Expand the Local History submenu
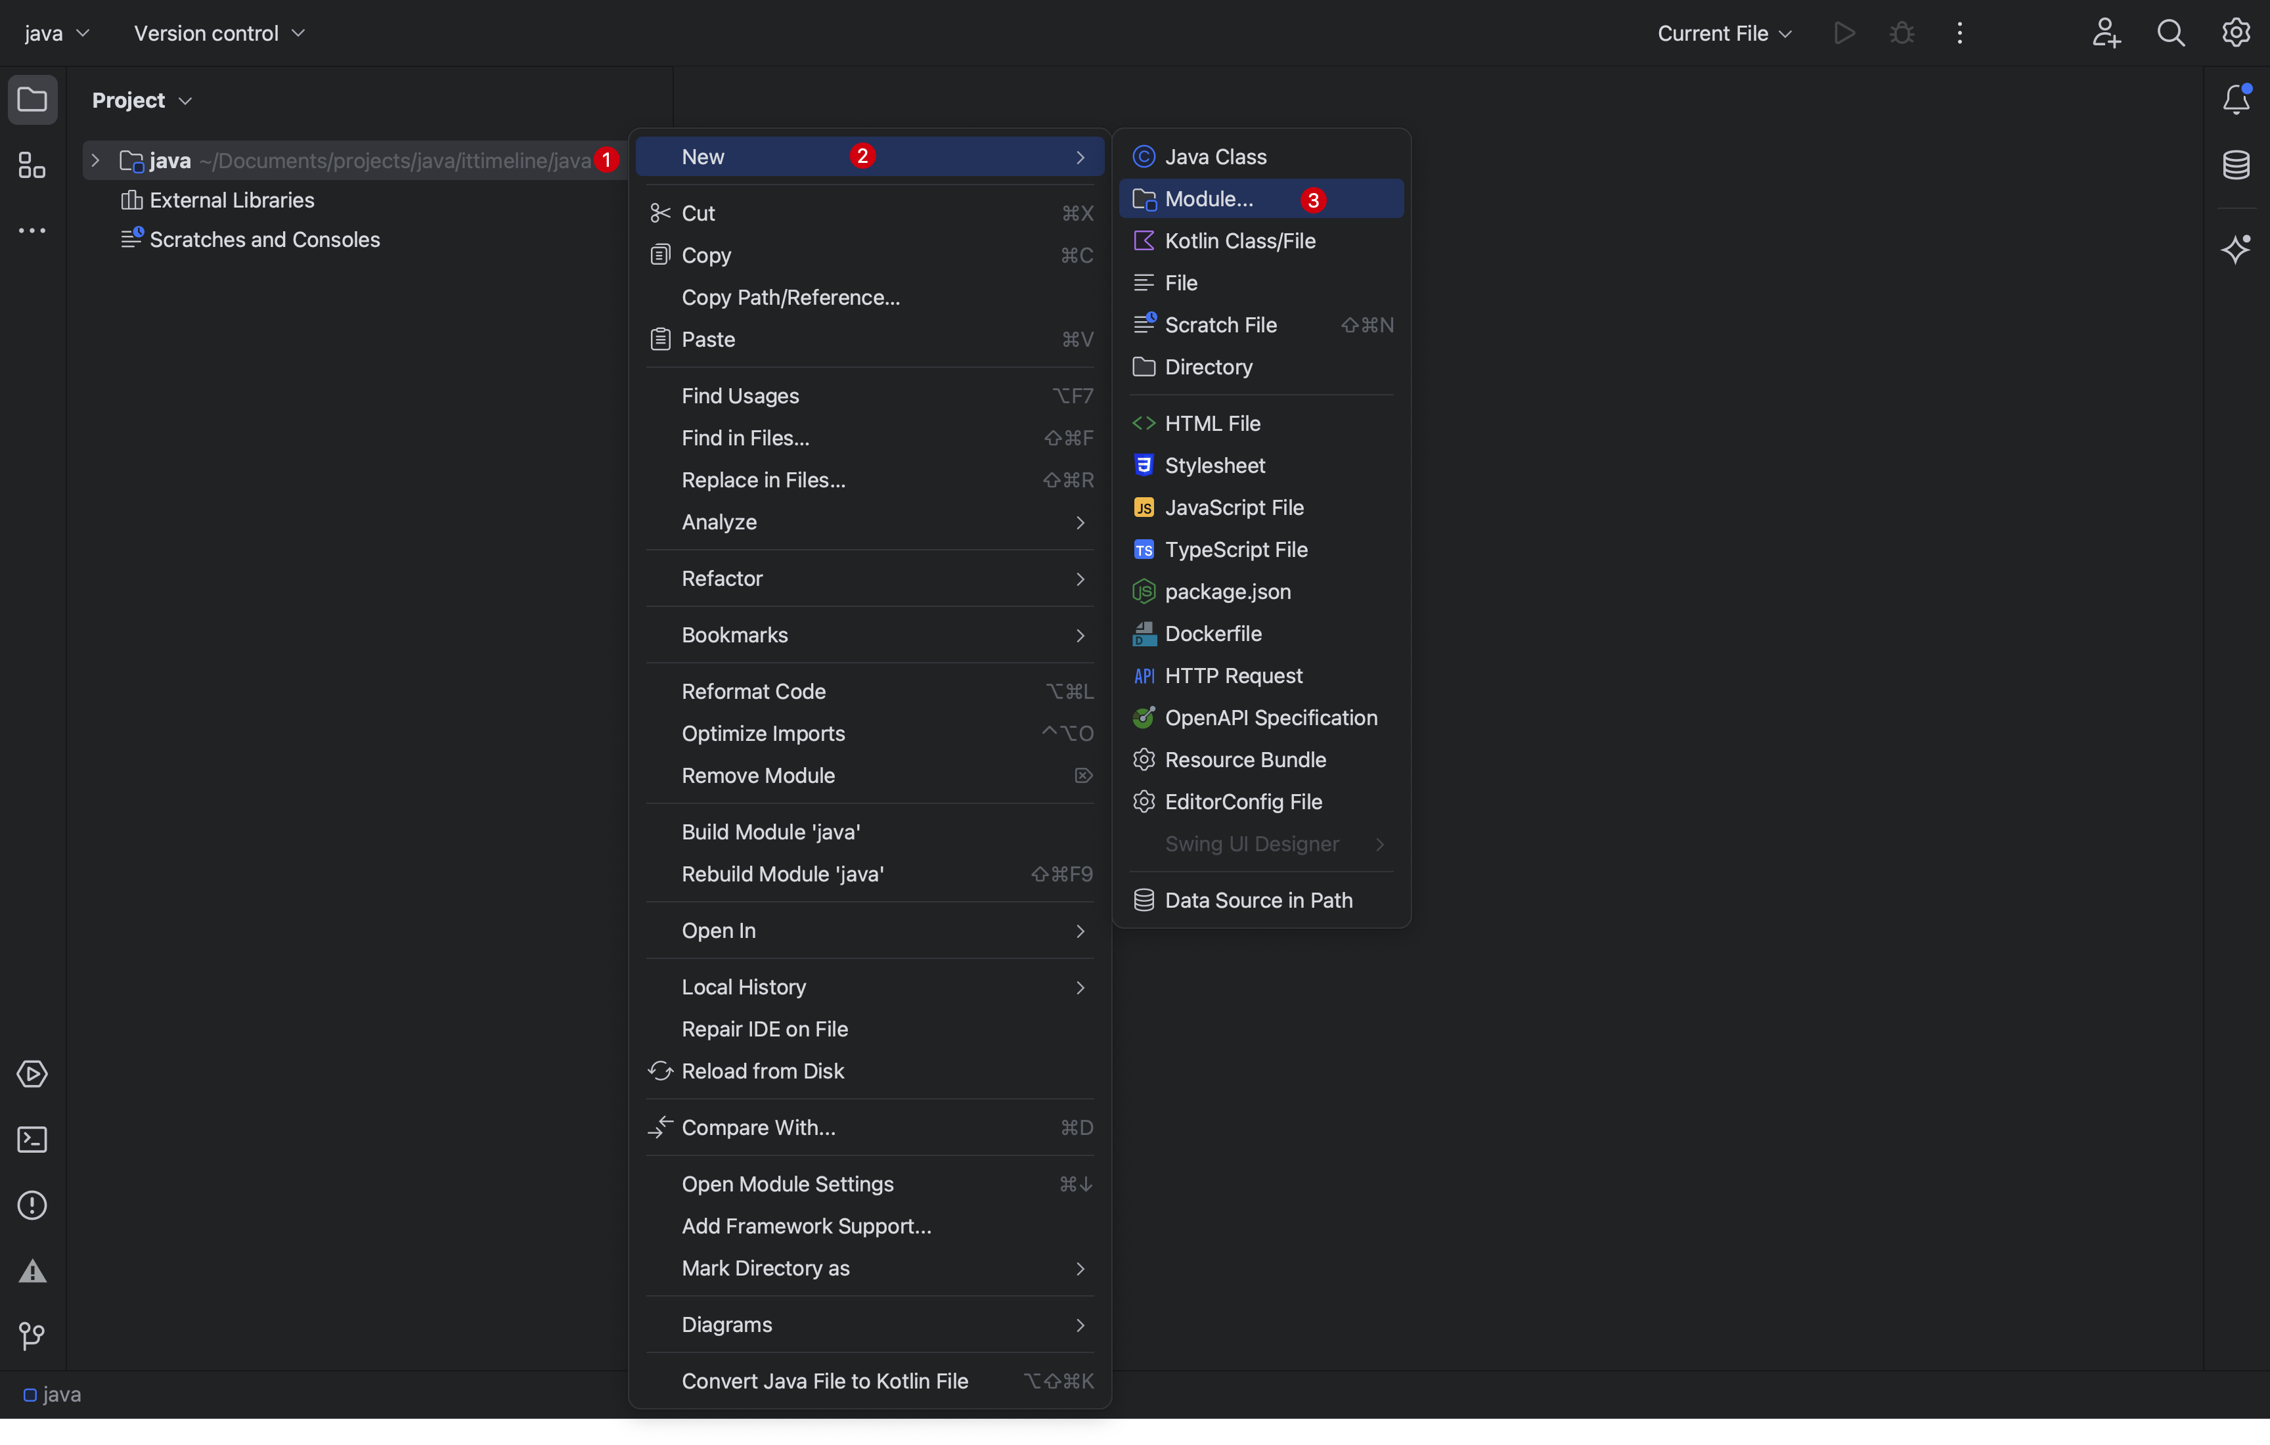Viewport: 2270px width, 1445px height. tap(869, 987)
